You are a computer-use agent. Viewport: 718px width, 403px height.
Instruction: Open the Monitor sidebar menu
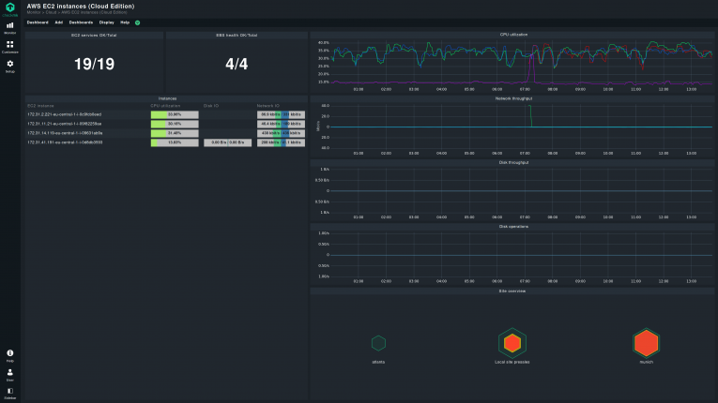(9, 28)
